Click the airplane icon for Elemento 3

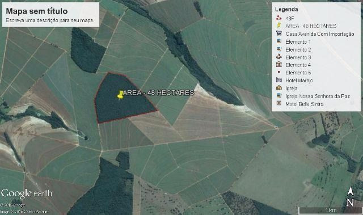(x=279, y=57)
